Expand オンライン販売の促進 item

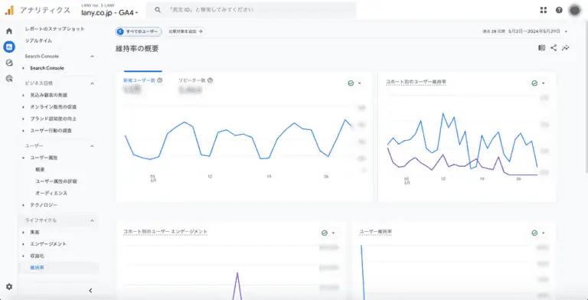point(23,107)
